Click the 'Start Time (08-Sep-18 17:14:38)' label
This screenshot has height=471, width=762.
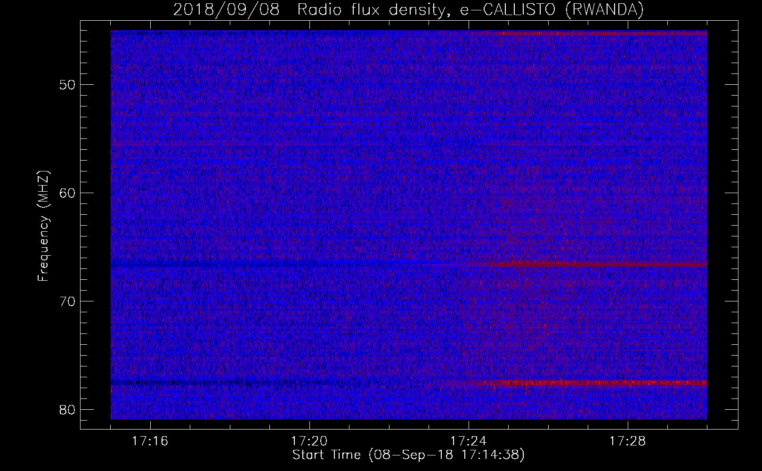tap(408, 455)
